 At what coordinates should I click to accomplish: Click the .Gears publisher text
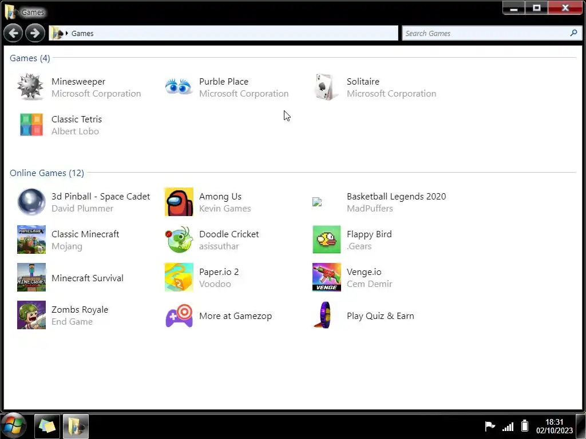coord(359,246)
